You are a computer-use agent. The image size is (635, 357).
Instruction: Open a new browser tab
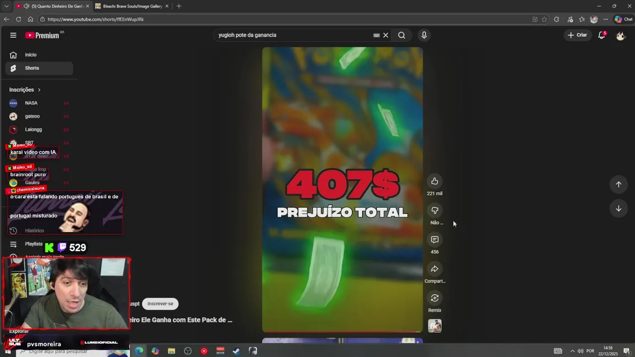click(179, 6)
